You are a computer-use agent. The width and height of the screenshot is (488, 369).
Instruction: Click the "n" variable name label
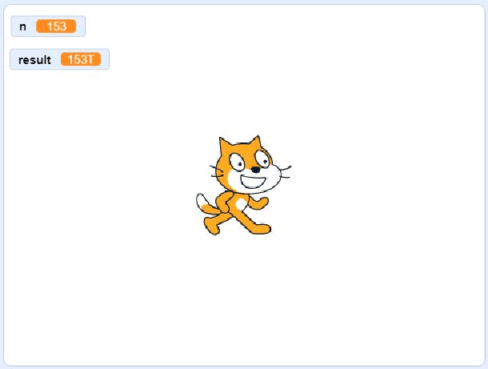[22, 26]
